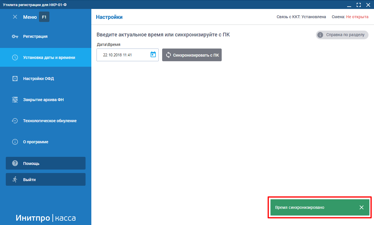Click the Меню label in the sidebar header
Image resolution: width=374 pixels, height=225 pixels.
(30, 17)
